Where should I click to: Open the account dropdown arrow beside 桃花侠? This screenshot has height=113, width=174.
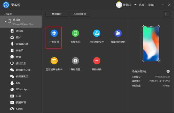(x=135, y=5)
